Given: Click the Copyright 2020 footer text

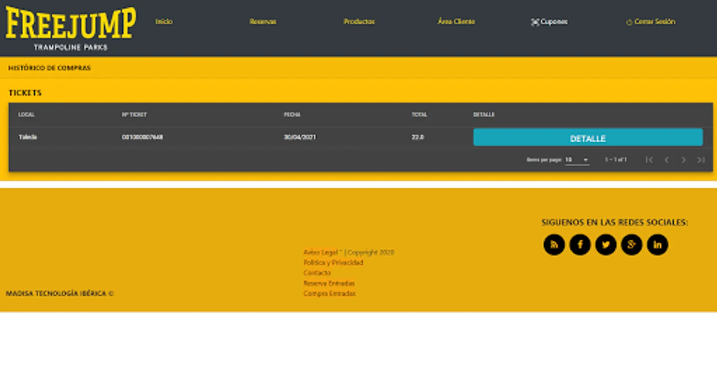Looking at the screenshot, I should point(371,252).
